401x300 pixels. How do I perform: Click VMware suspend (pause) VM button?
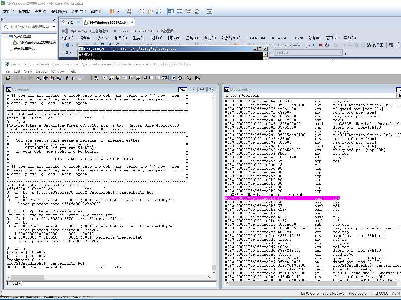112,11
